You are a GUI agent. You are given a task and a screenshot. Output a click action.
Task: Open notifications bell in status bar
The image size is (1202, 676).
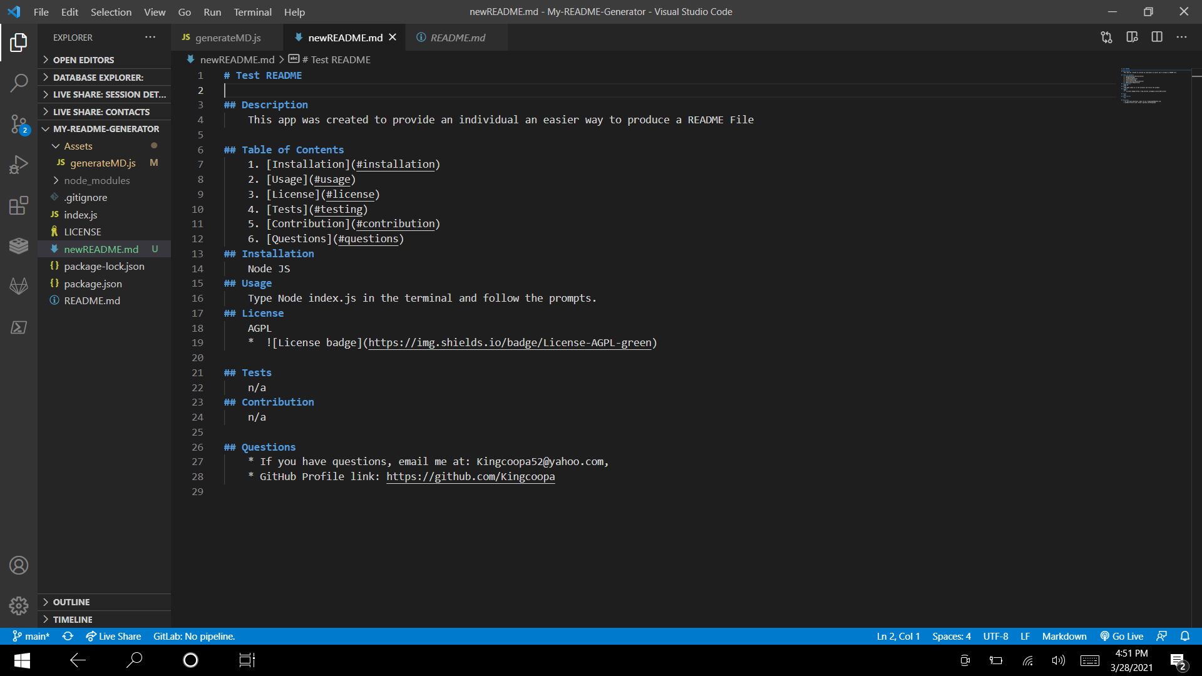[1185, 636]
